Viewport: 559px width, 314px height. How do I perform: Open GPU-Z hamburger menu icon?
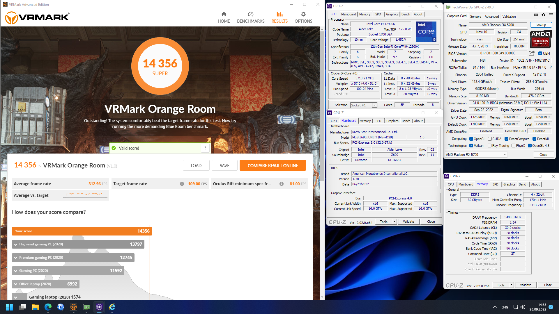point(551,15)
